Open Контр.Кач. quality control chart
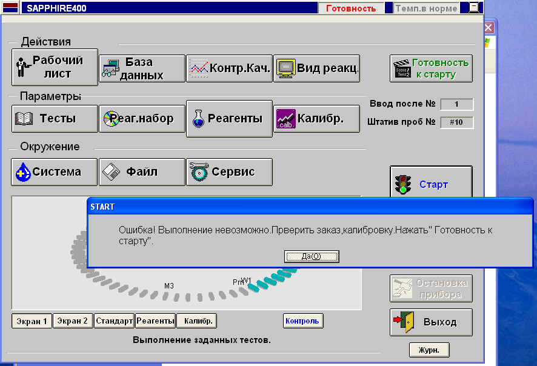 point(229,68)
